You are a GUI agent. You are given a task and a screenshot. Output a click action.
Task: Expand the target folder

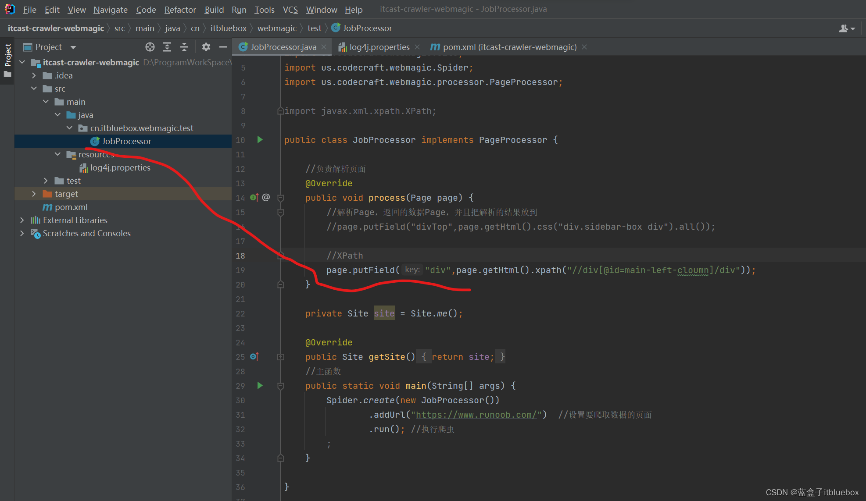34,194
